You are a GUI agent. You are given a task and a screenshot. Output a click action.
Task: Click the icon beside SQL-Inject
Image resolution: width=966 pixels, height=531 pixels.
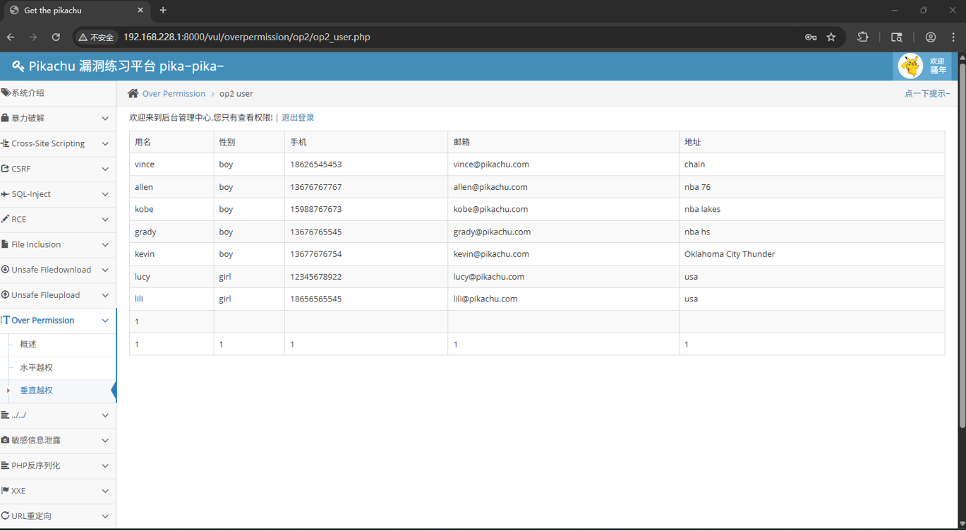(x=5, y=194)
